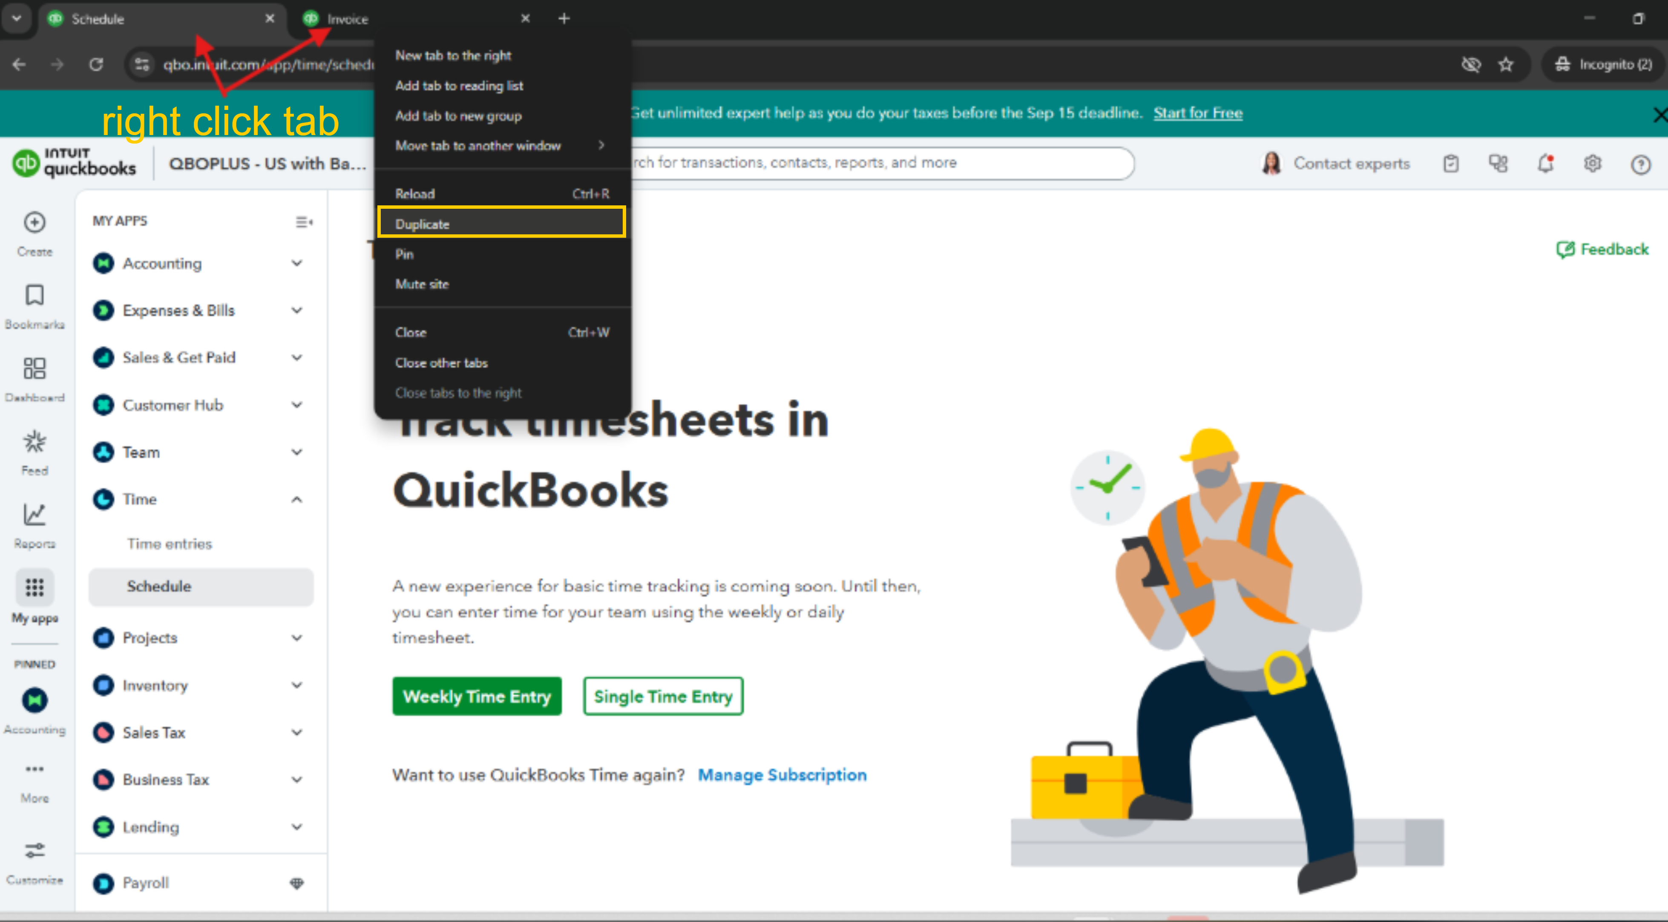Image resolution: width=1668 pixels, height=922 pixels.
Task: Expand the Accounting menu chevron
Action: (x=296, y=264)
